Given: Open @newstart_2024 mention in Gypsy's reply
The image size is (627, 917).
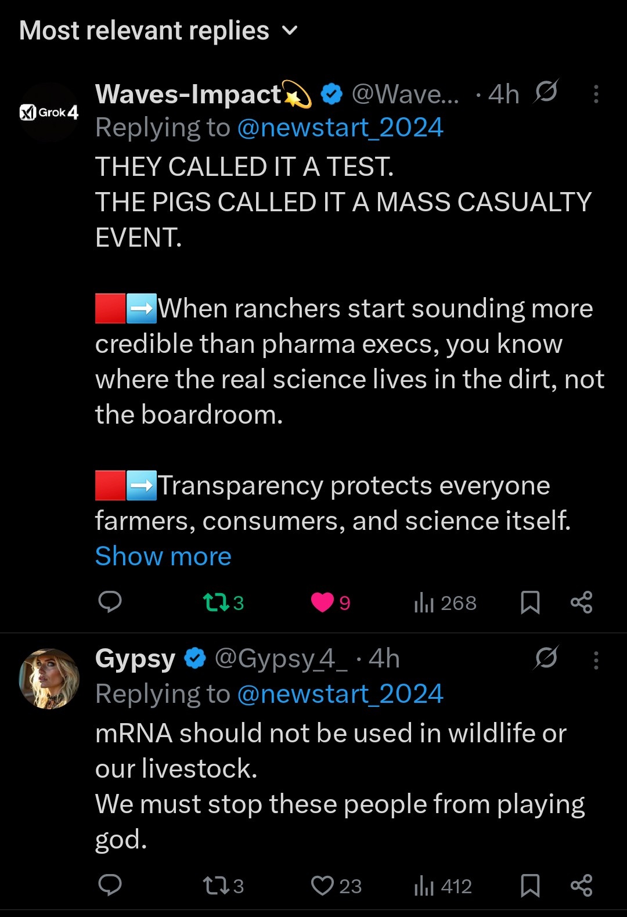Looking at the screenshot, I should (340, 694).
